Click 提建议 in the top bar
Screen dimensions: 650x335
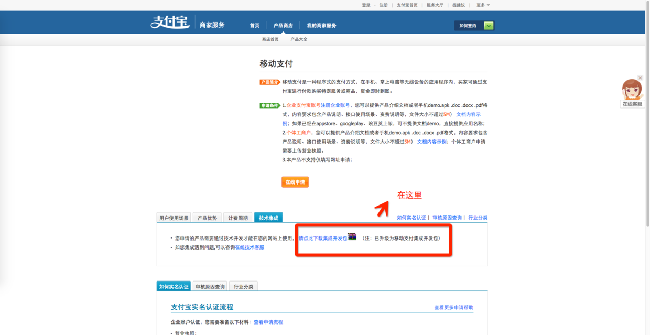(x=459, y=5)
